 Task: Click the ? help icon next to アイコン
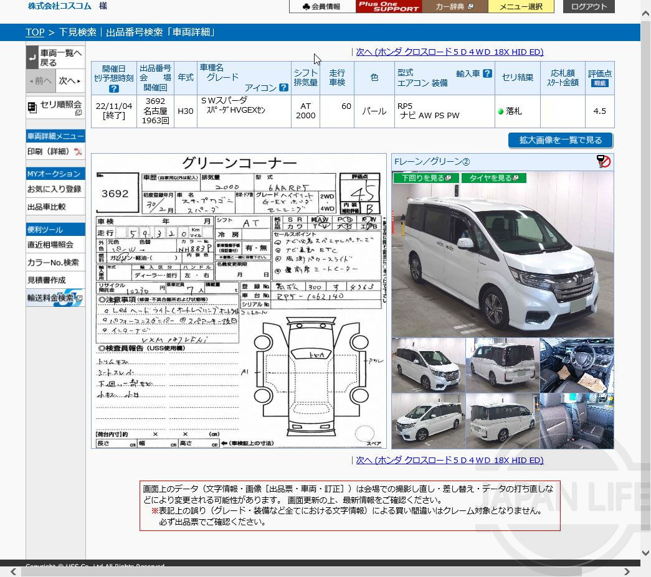click(x=282, y=86)
